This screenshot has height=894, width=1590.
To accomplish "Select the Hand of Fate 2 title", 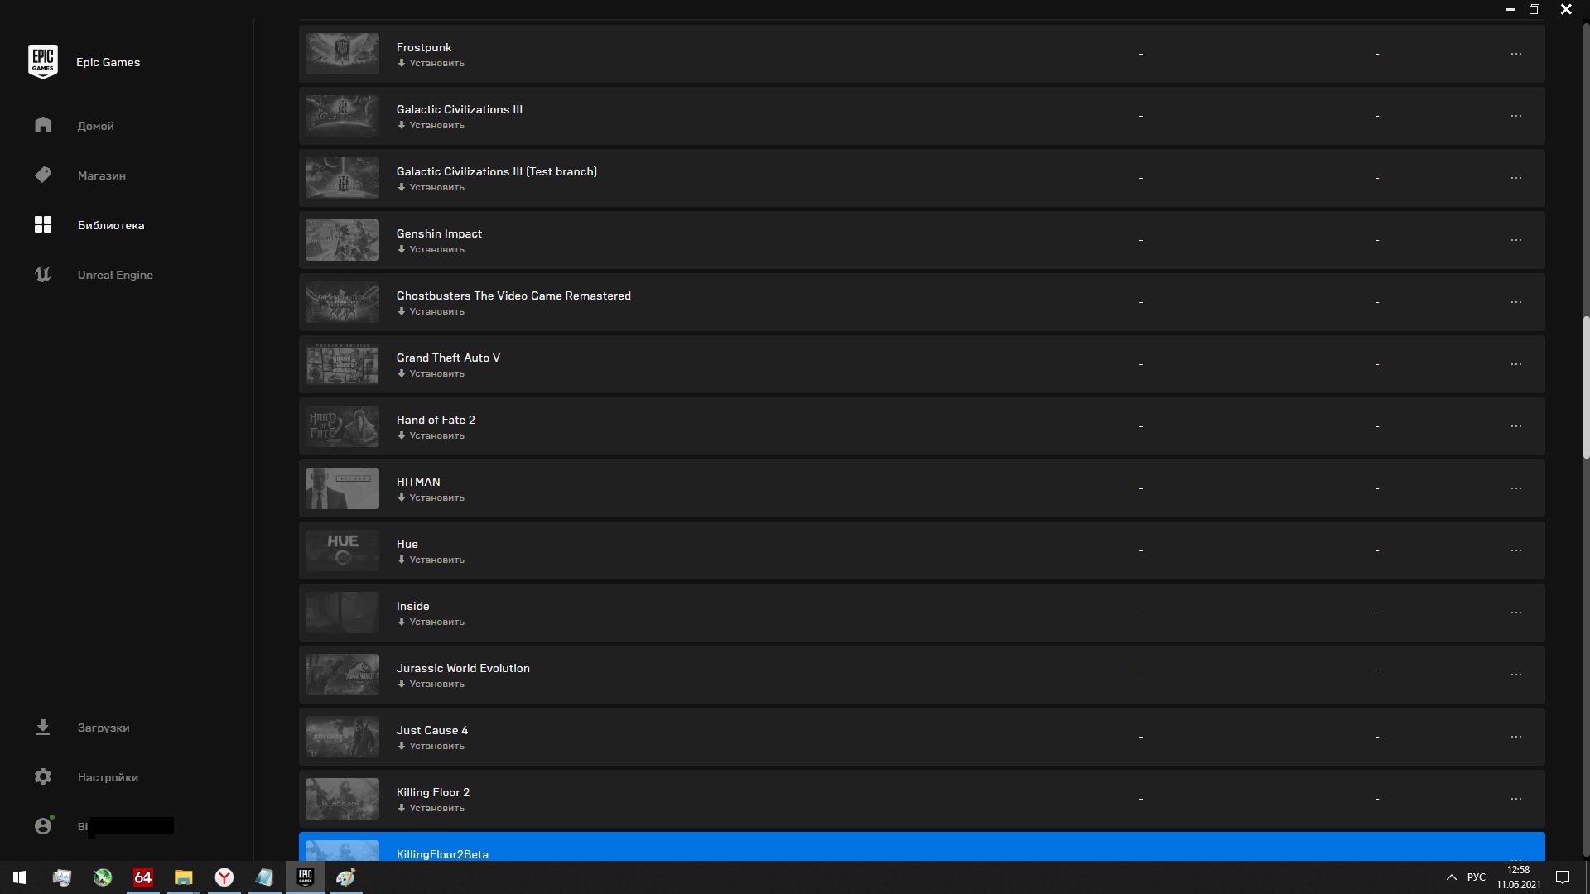I will pyautogui.click(x=436, y=420).
